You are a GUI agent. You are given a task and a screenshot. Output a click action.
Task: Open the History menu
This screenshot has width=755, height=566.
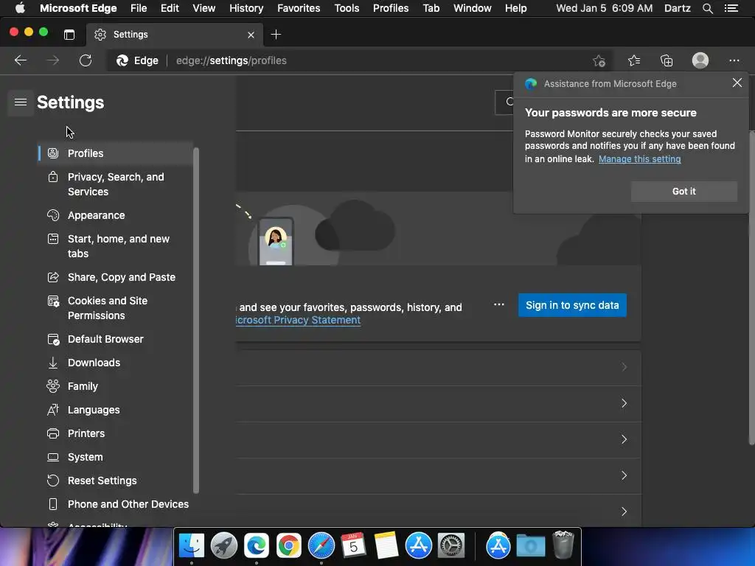[246, 8]
